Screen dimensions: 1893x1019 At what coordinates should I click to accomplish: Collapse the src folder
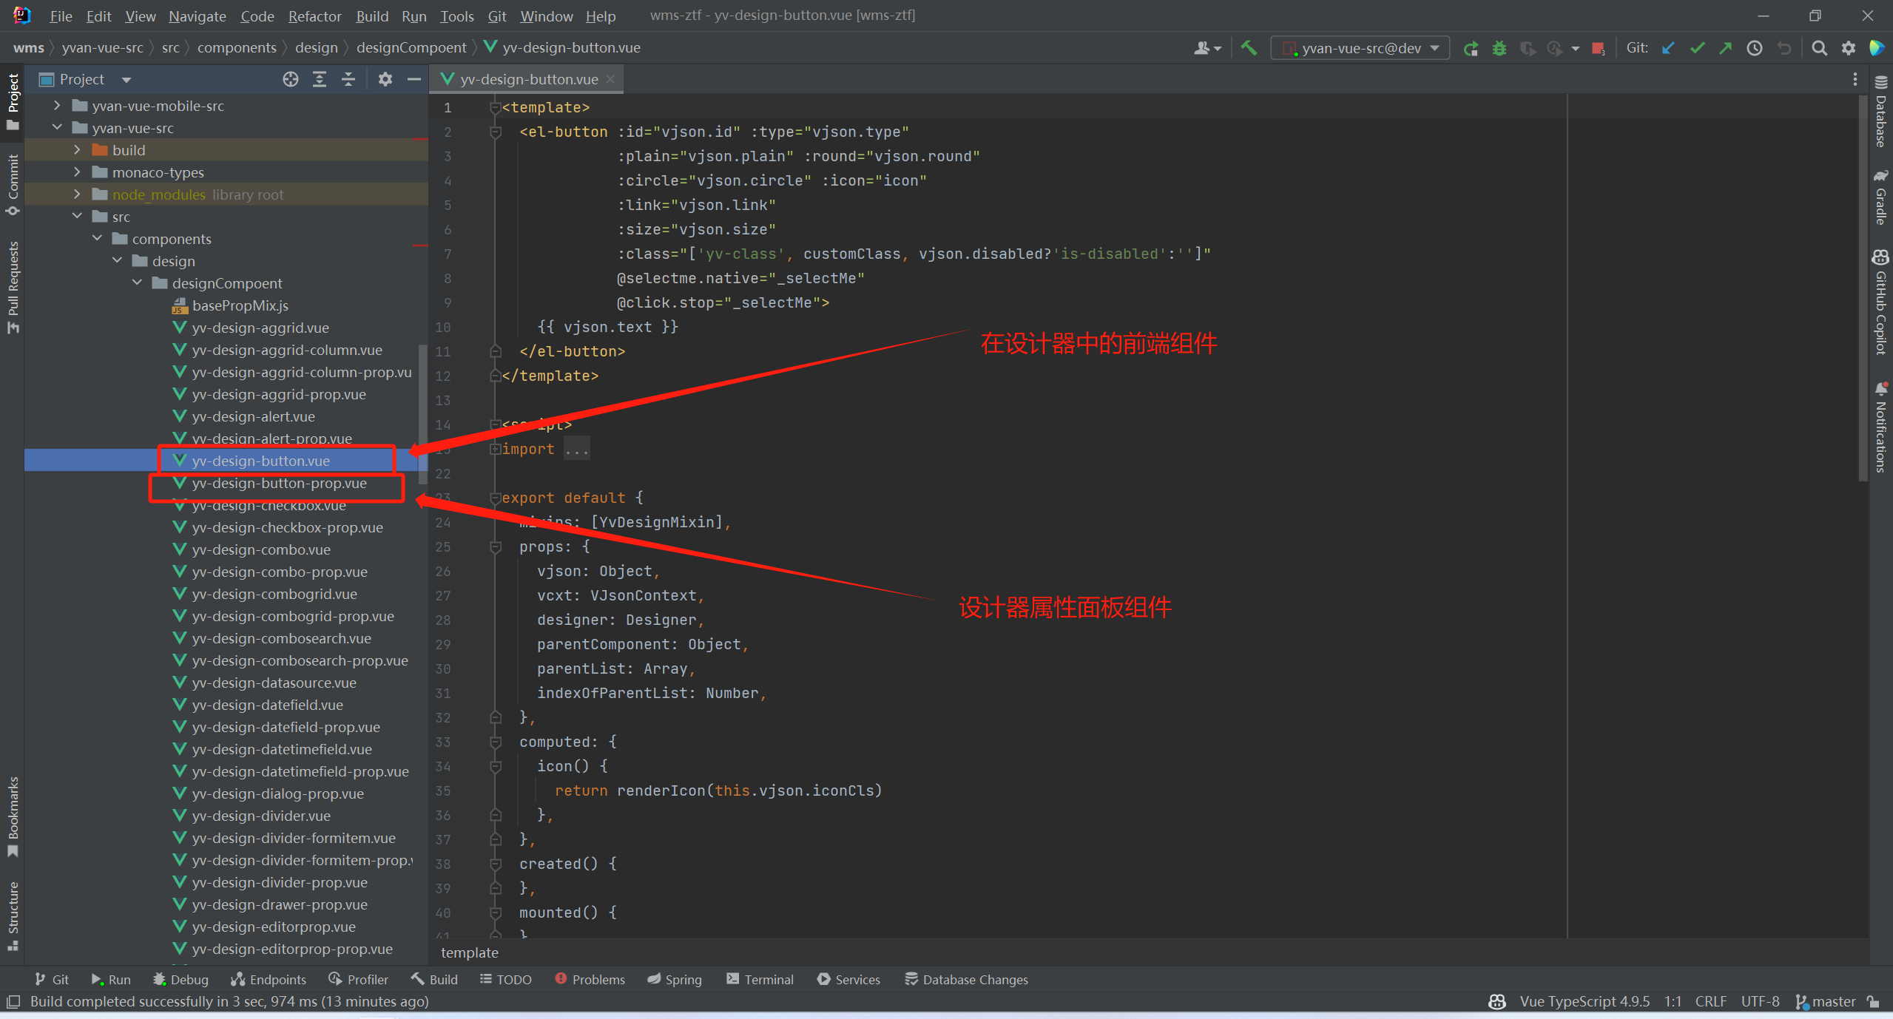coord(77,217)
